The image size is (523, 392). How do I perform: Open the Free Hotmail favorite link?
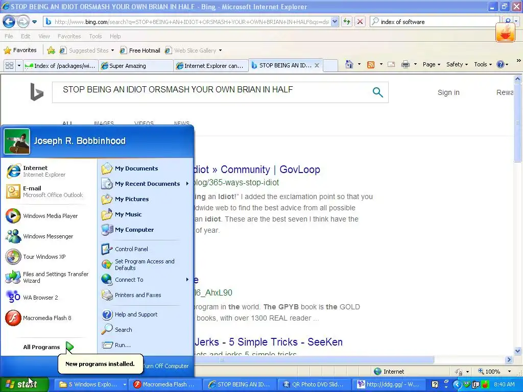tap(140, 51)
